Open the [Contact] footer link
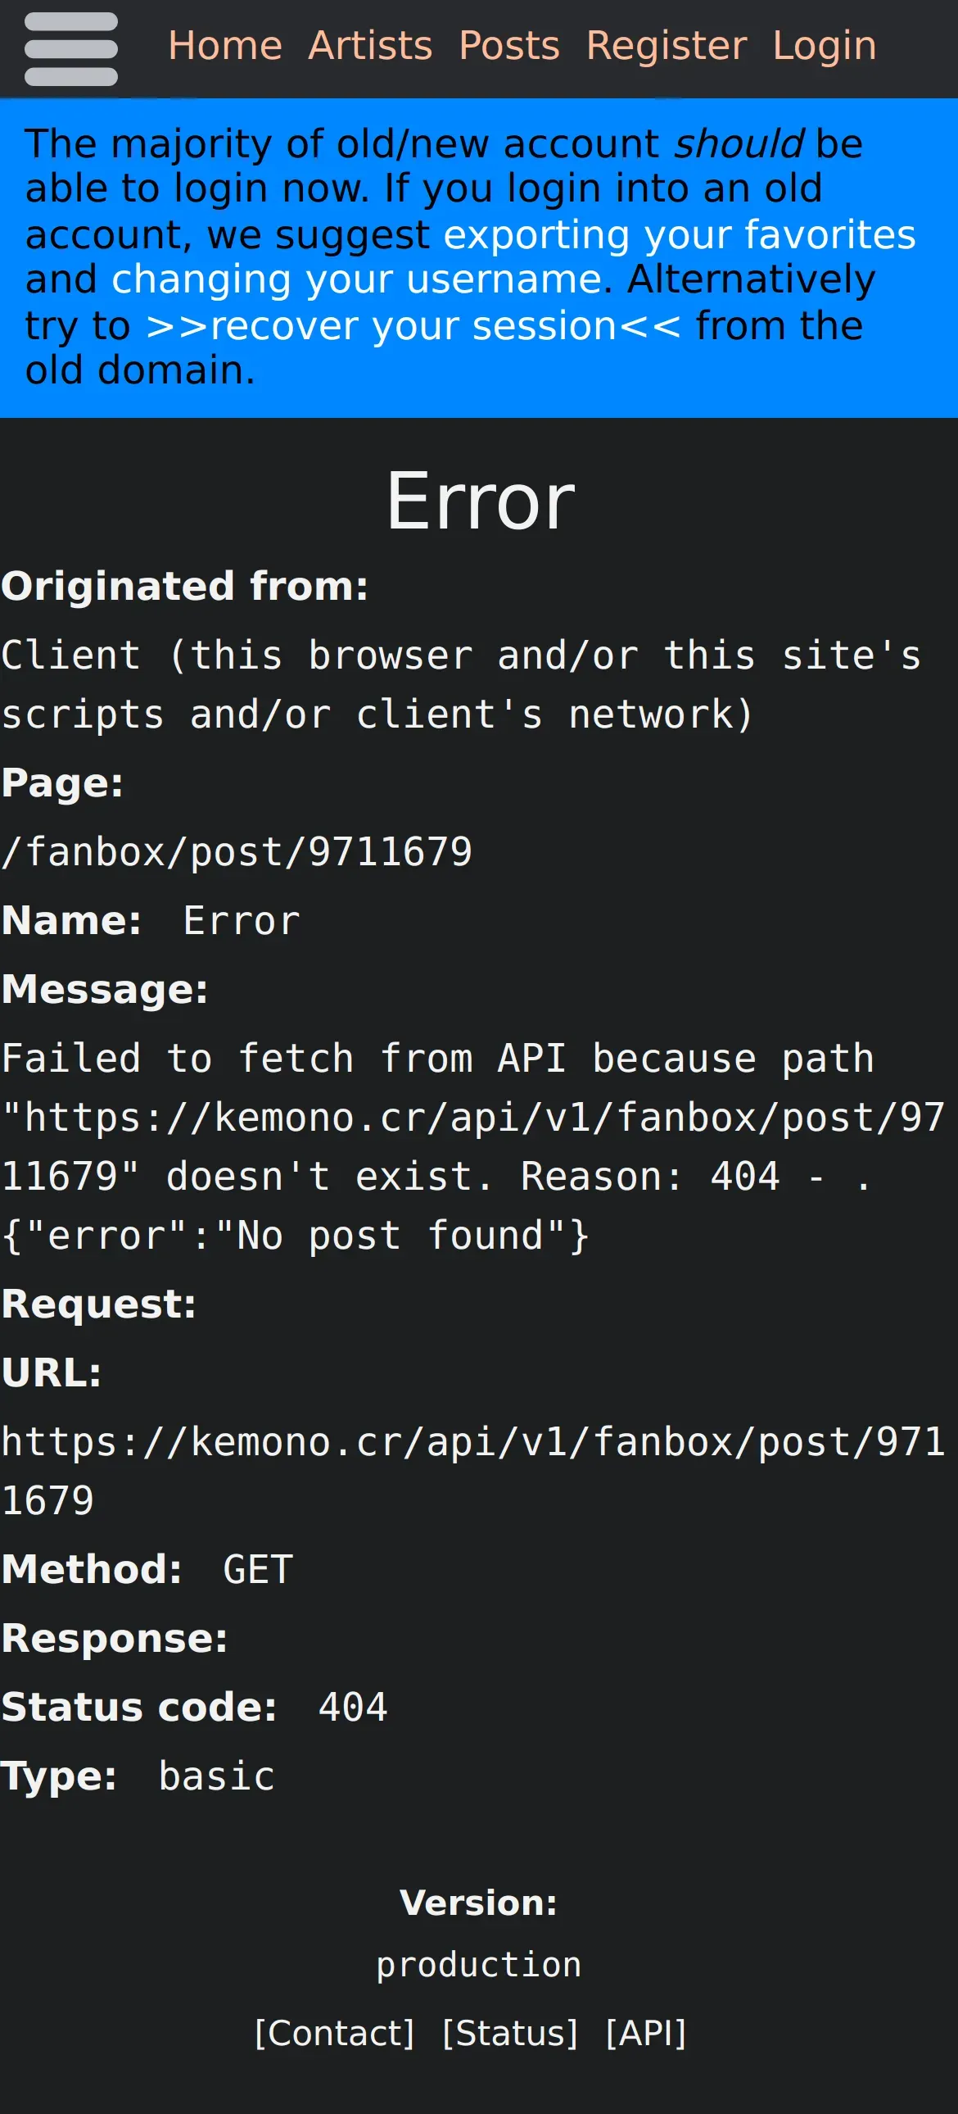958x2114 pixels. pyautogui.click(x=335, y=2033)
